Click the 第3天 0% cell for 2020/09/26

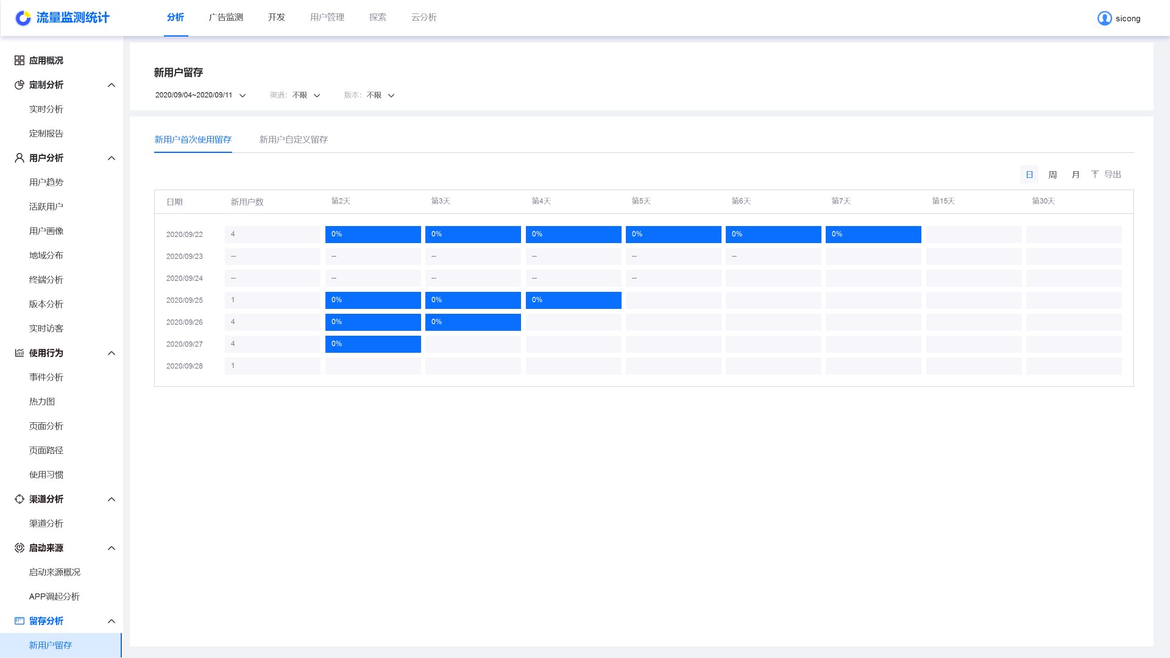tap(473, 322)
